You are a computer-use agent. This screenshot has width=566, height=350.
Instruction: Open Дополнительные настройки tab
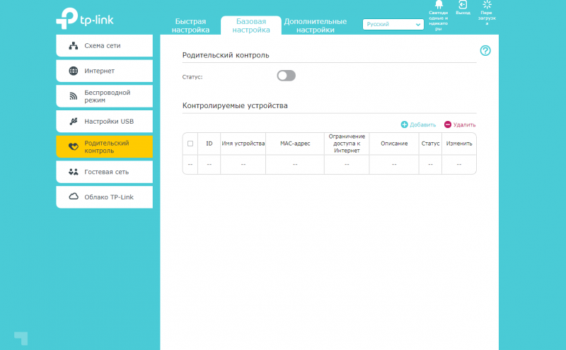(315, 25)
